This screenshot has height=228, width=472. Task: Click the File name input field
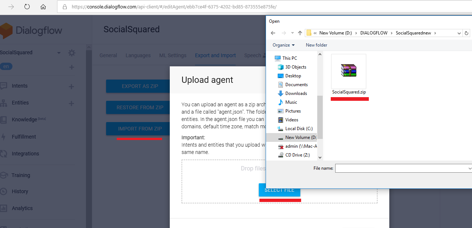(x=402, y=168)
